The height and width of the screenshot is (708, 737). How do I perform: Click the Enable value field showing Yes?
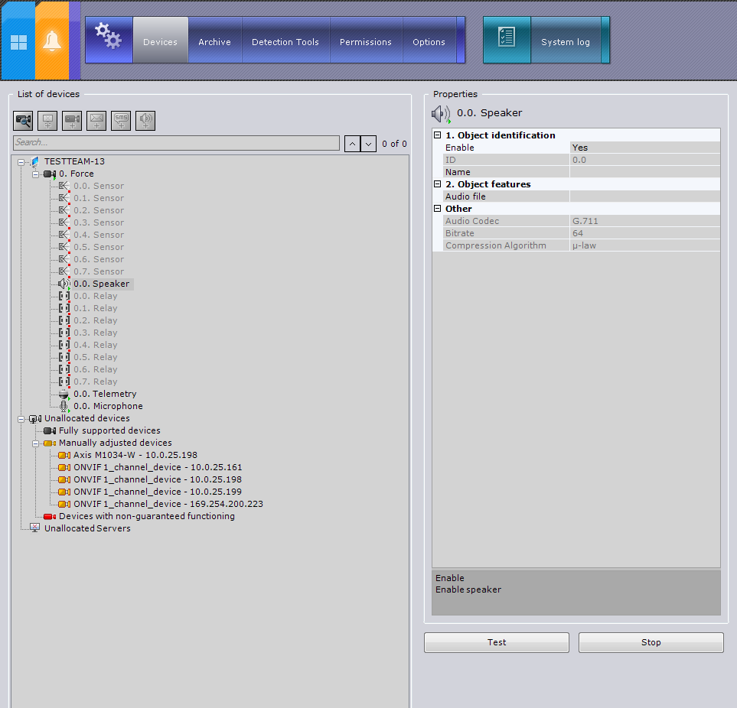point(644,148)
